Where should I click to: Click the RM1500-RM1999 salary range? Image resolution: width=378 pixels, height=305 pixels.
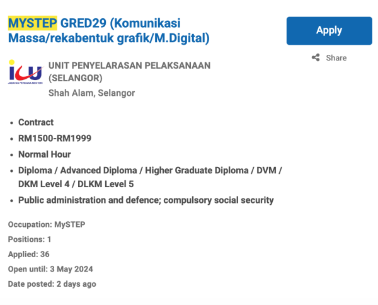coord(55,139)
